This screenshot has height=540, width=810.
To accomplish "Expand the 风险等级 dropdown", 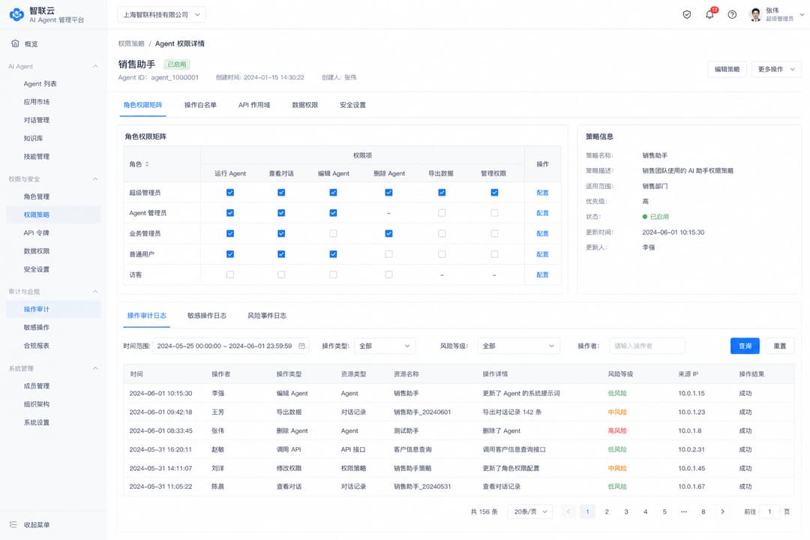I will (x=519, y=346).
